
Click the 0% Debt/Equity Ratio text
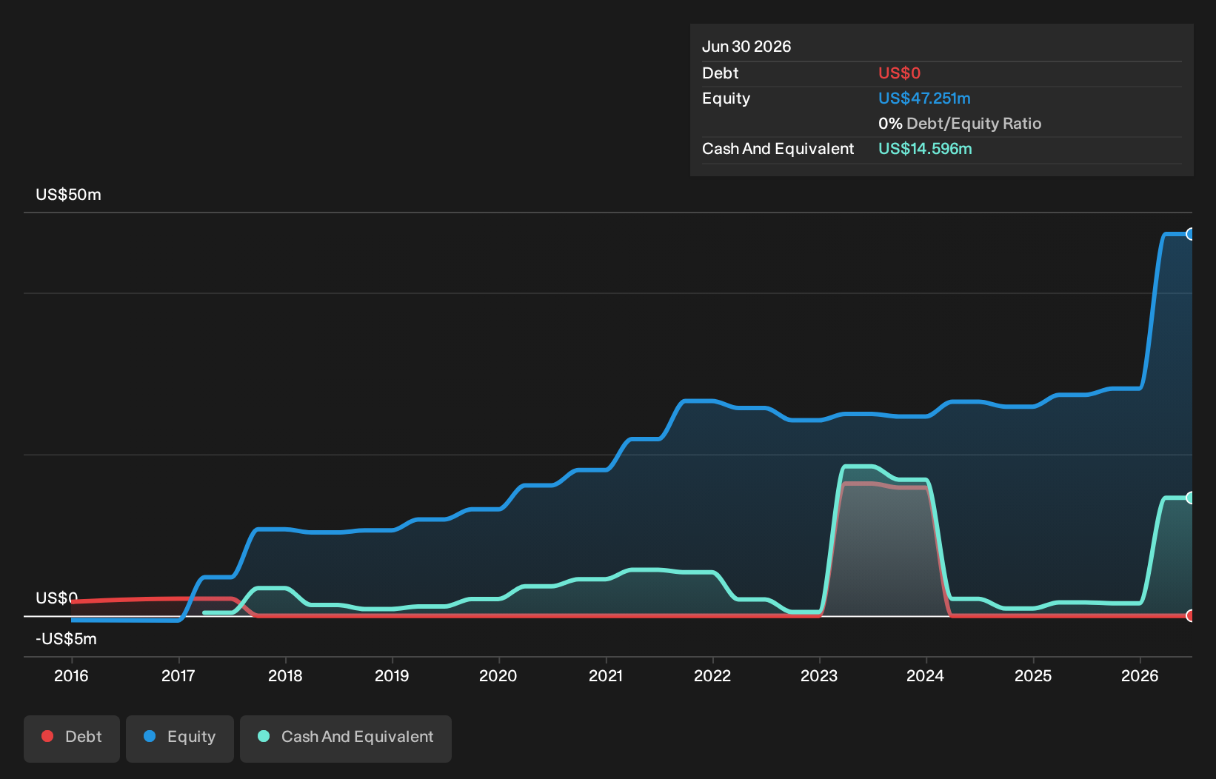[960, 124]
